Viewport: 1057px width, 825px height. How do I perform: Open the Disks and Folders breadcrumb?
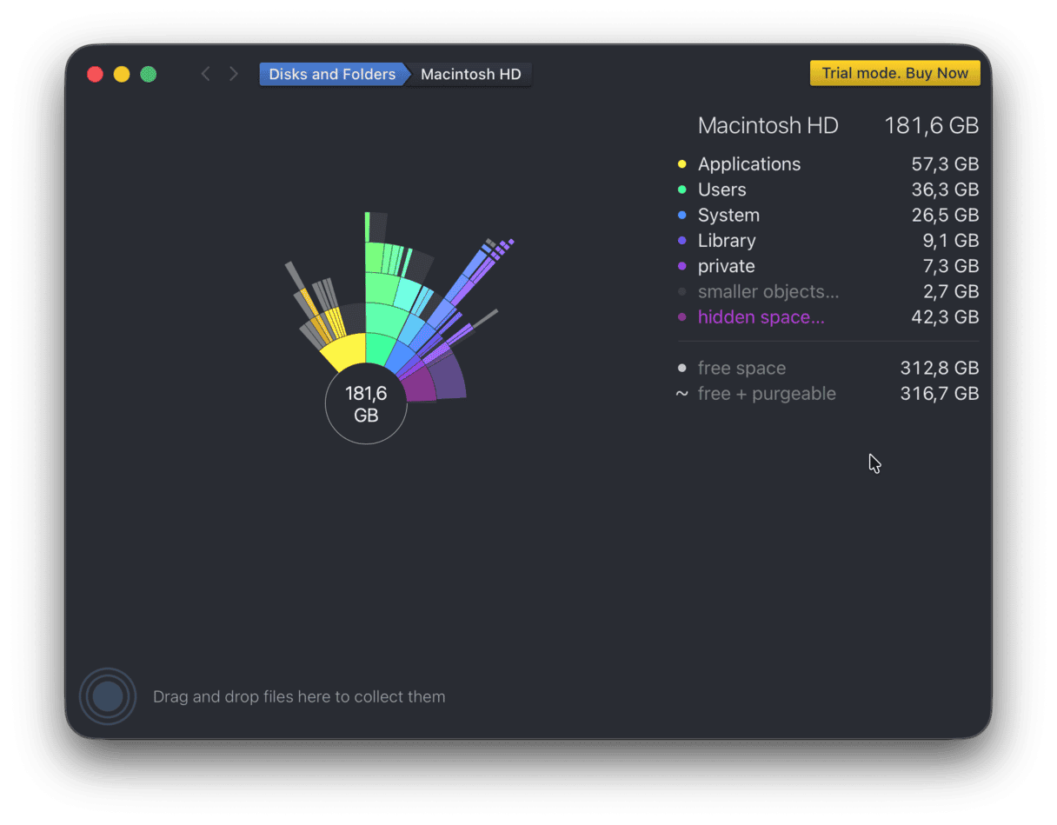pyautogui.click(x=333, y=74)
